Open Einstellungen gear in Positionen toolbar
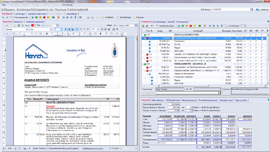 click(227, 26)
